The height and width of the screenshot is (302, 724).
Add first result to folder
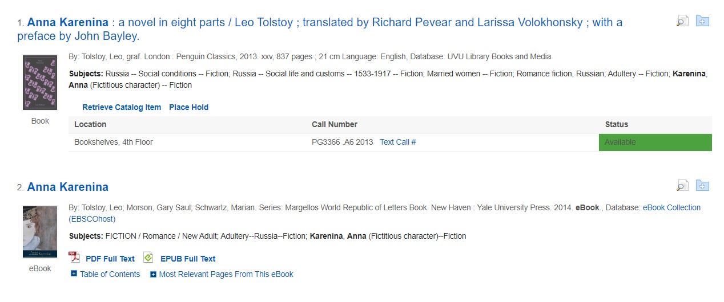(702, 22)
